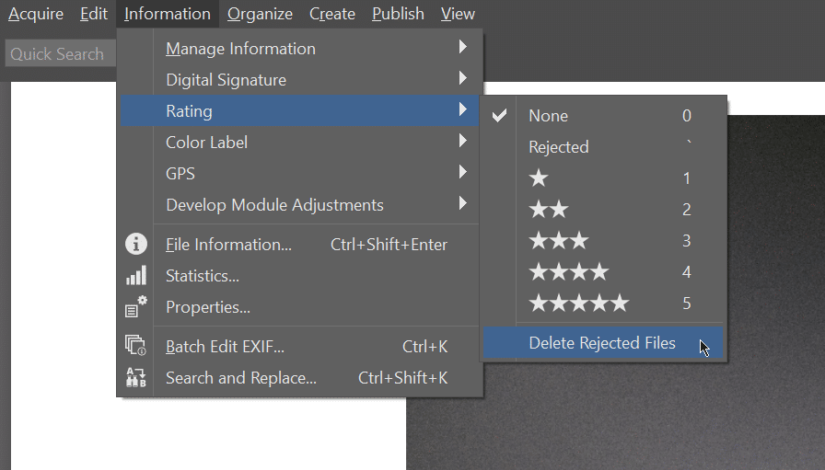Open the Acquire menu
The width and height of the screenshot is (825, 470).
[36, 14]
